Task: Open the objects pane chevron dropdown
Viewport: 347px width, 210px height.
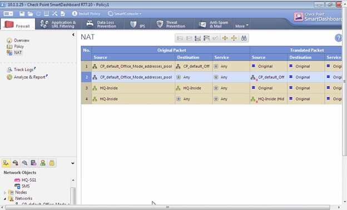Action: [73, 163]
